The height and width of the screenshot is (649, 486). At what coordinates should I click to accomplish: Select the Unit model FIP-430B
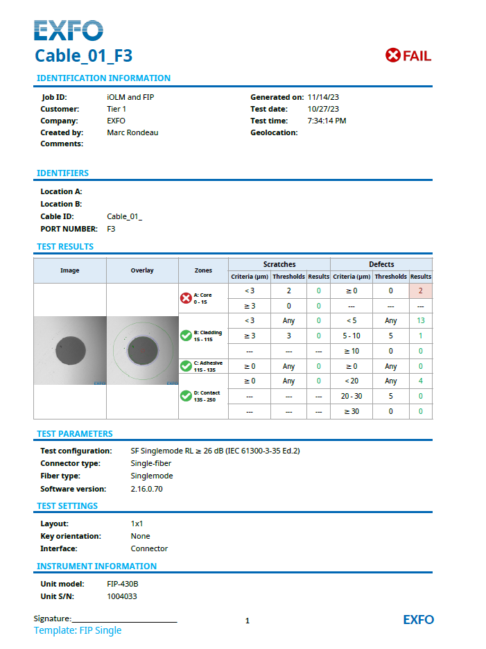(x=123, y=584)
